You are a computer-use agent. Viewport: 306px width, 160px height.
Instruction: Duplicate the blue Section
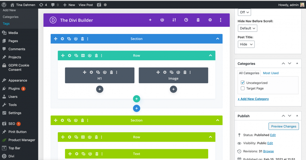(x=69, y=39)
